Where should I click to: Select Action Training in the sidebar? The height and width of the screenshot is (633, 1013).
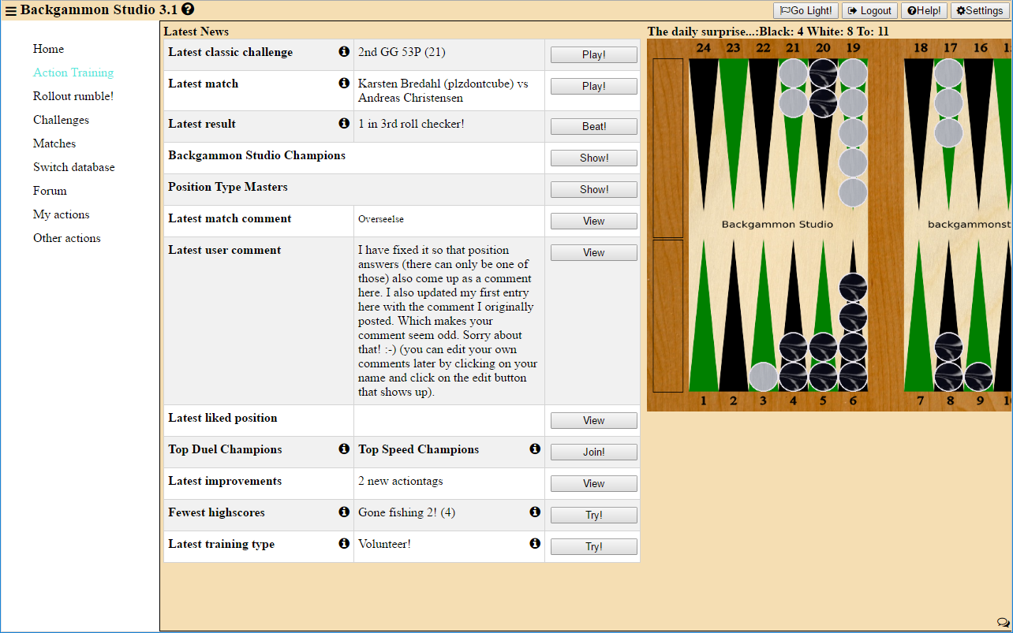73,73
